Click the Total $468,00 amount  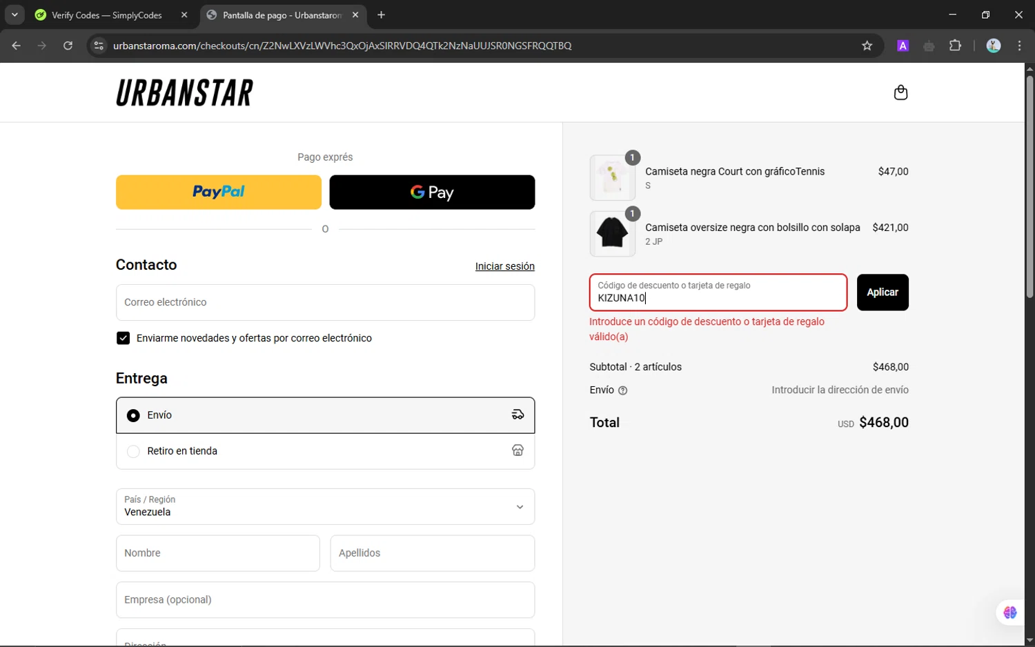pyautogui.click(x=884, y=422)
